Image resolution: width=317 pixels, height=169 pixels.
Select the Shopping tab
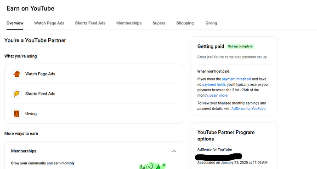tap(185, 23)
